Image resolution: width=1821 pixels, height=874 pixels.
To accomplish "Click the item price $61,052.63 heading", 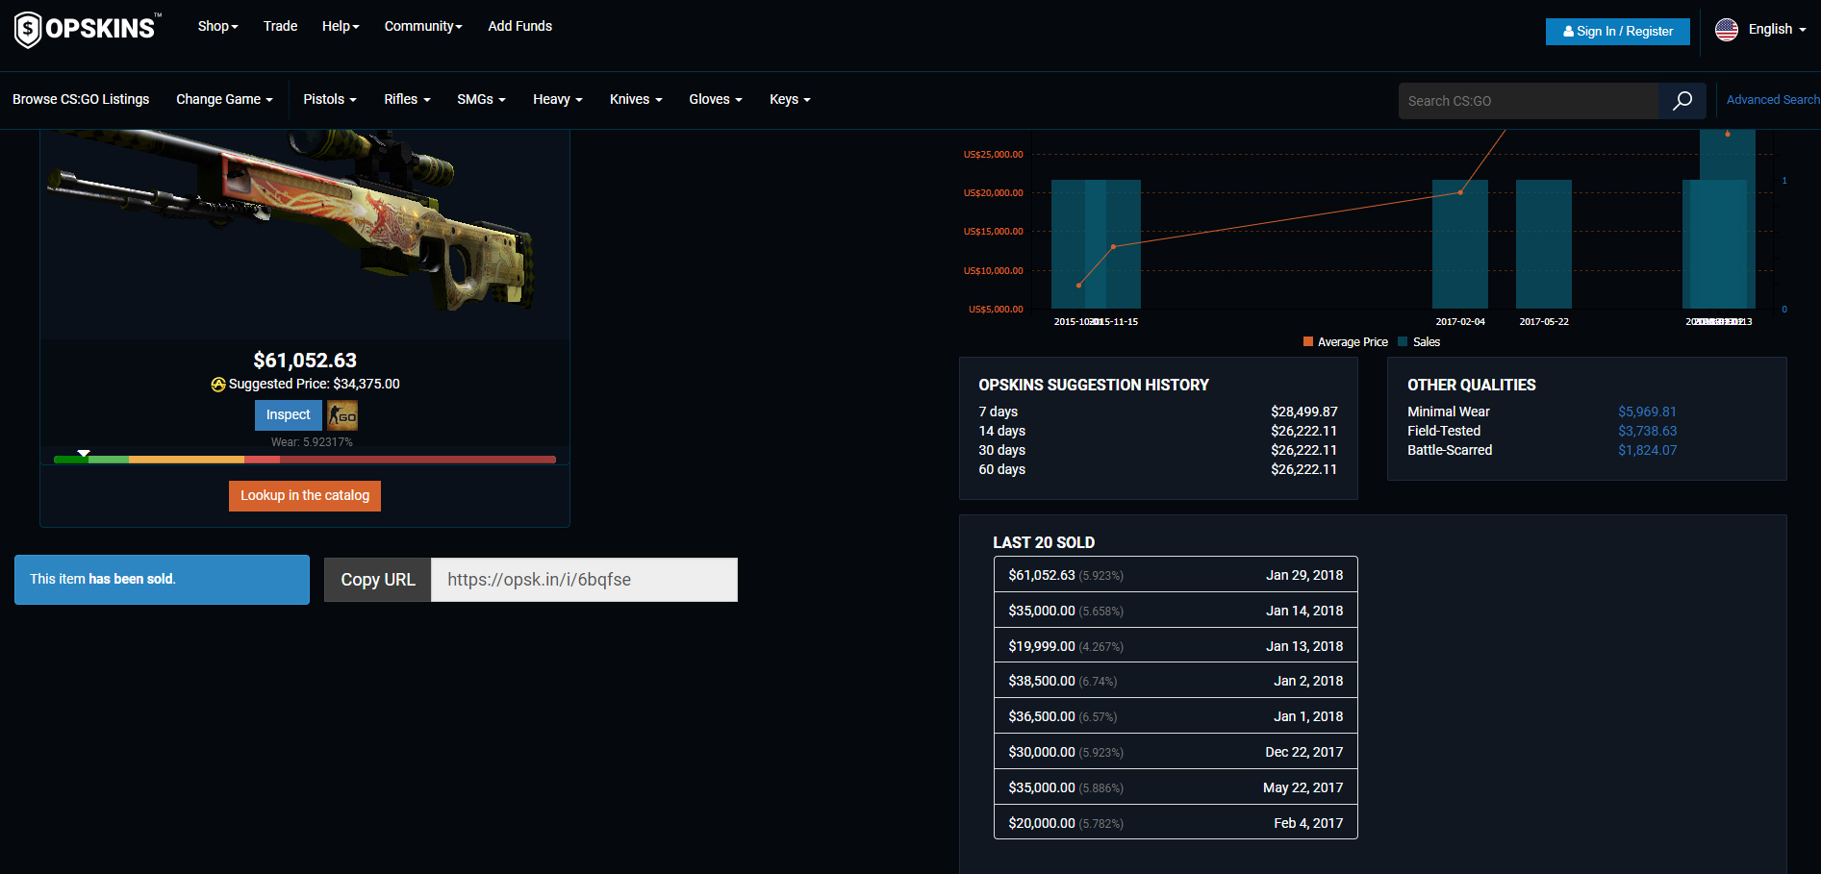I will pos(305,361).
